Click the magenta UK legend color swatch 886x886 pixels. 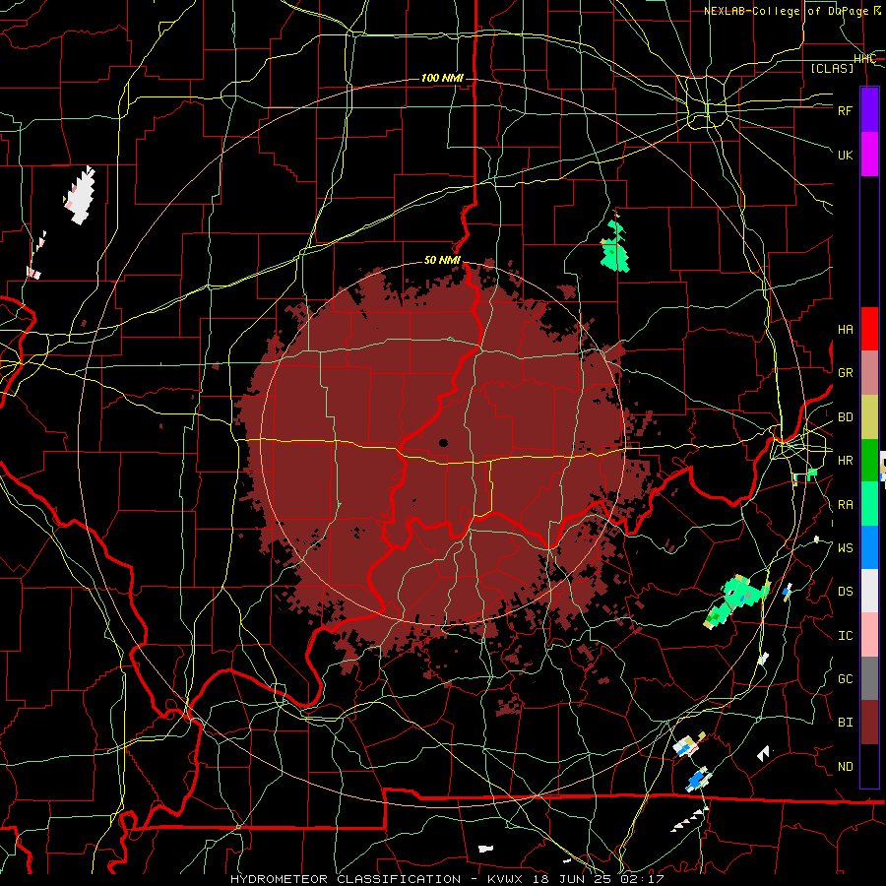869,155
